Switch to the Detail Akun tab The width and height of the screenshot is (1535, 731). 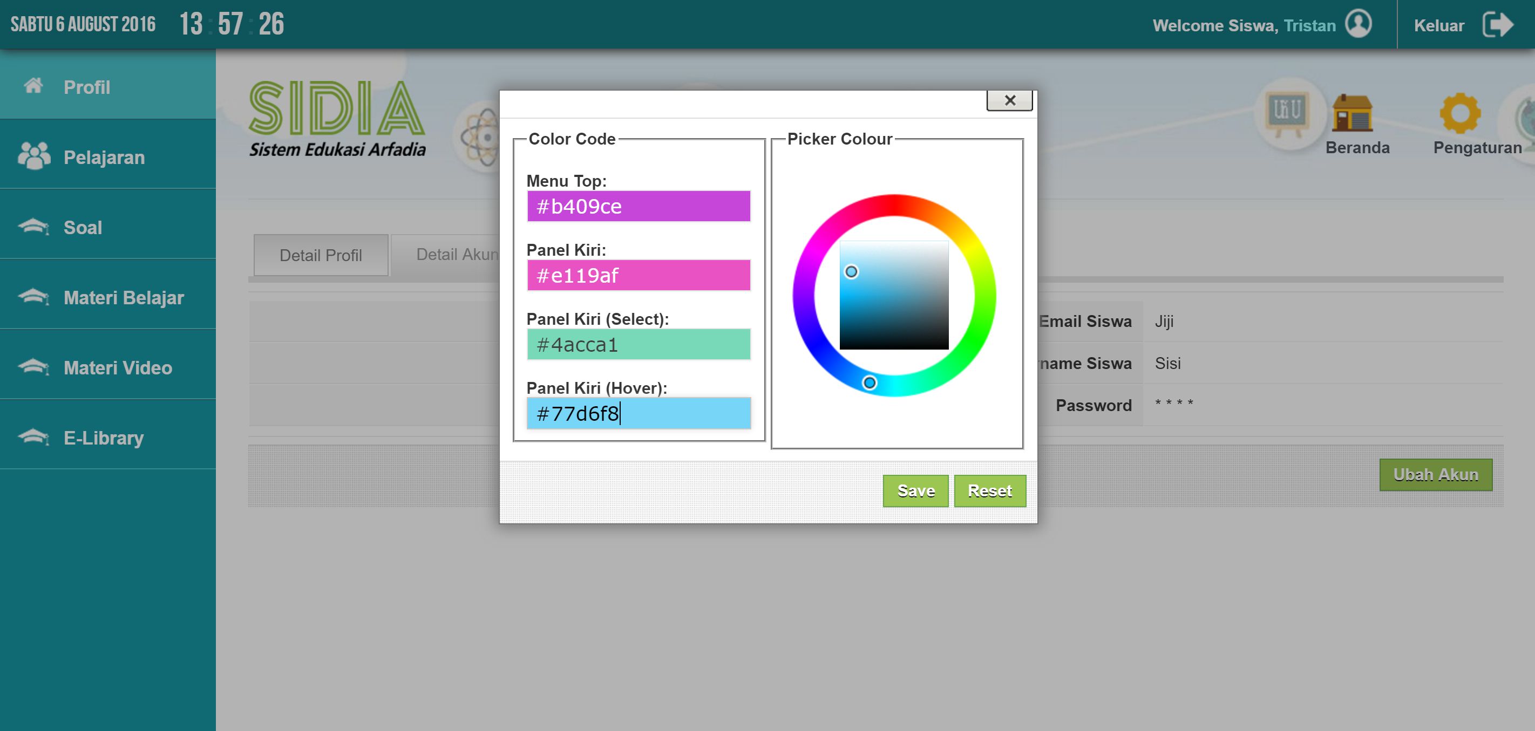point(446,255)
